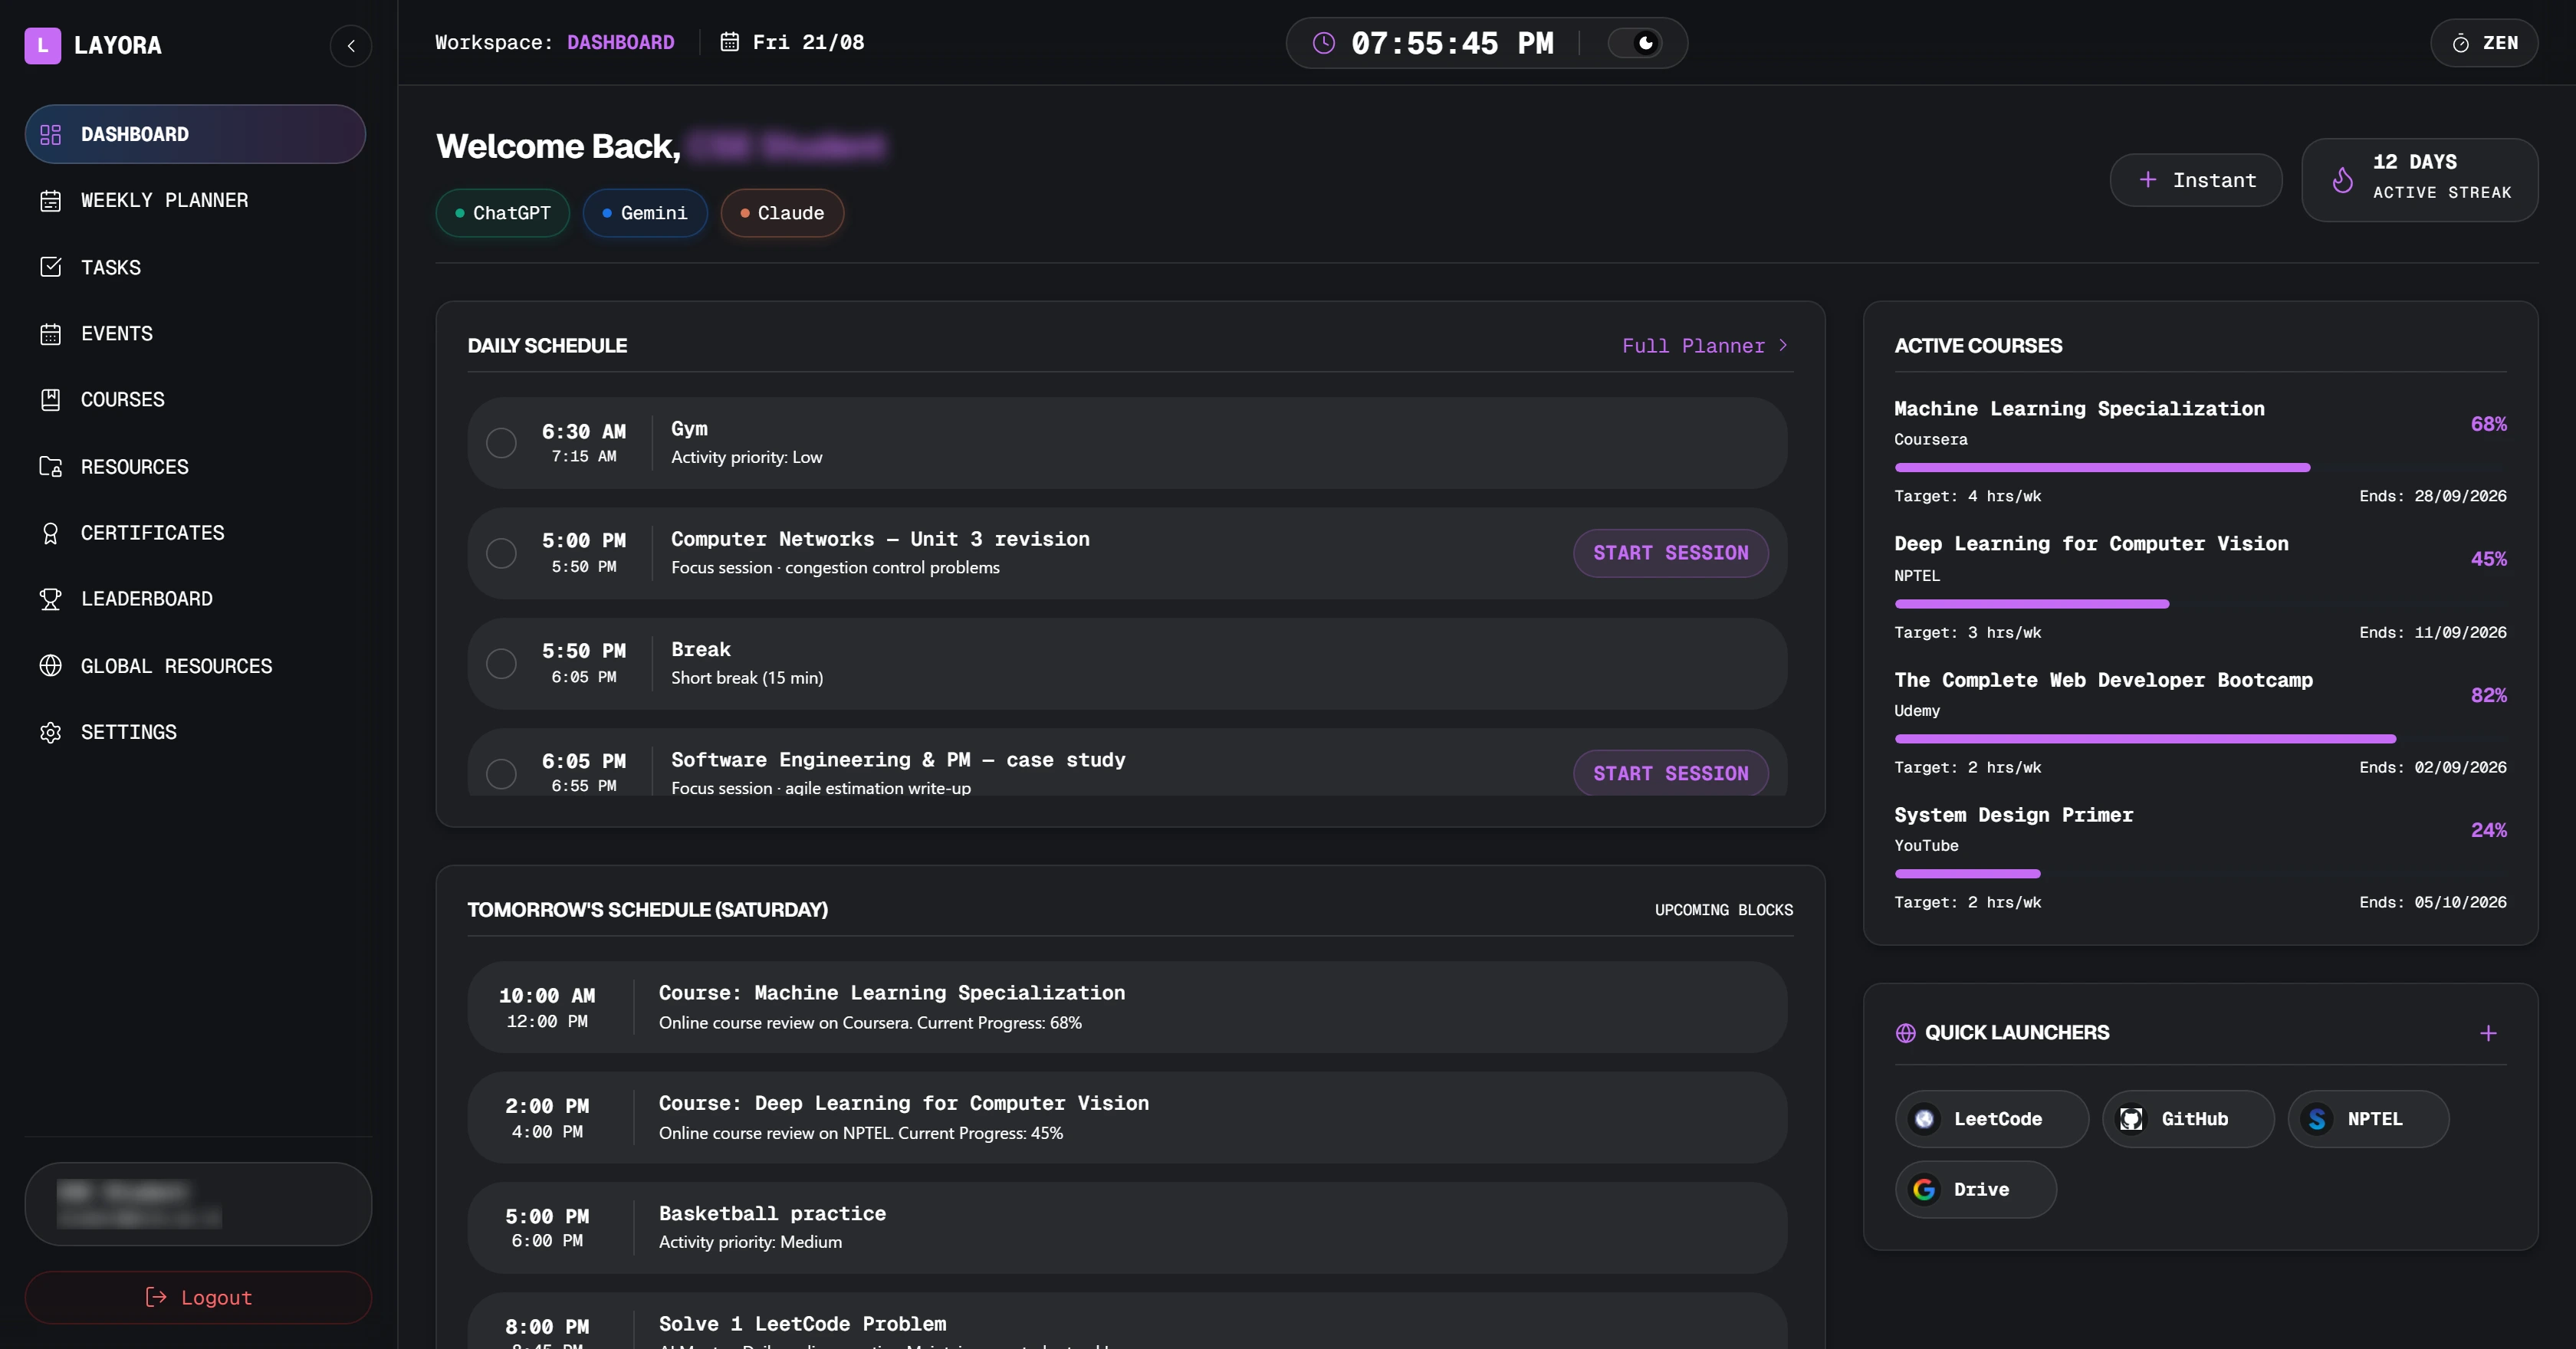This screenshot has height=1349, width=2576.
Task: Check off Computer Networks Unit 3 revision
Action: point(501,553)
